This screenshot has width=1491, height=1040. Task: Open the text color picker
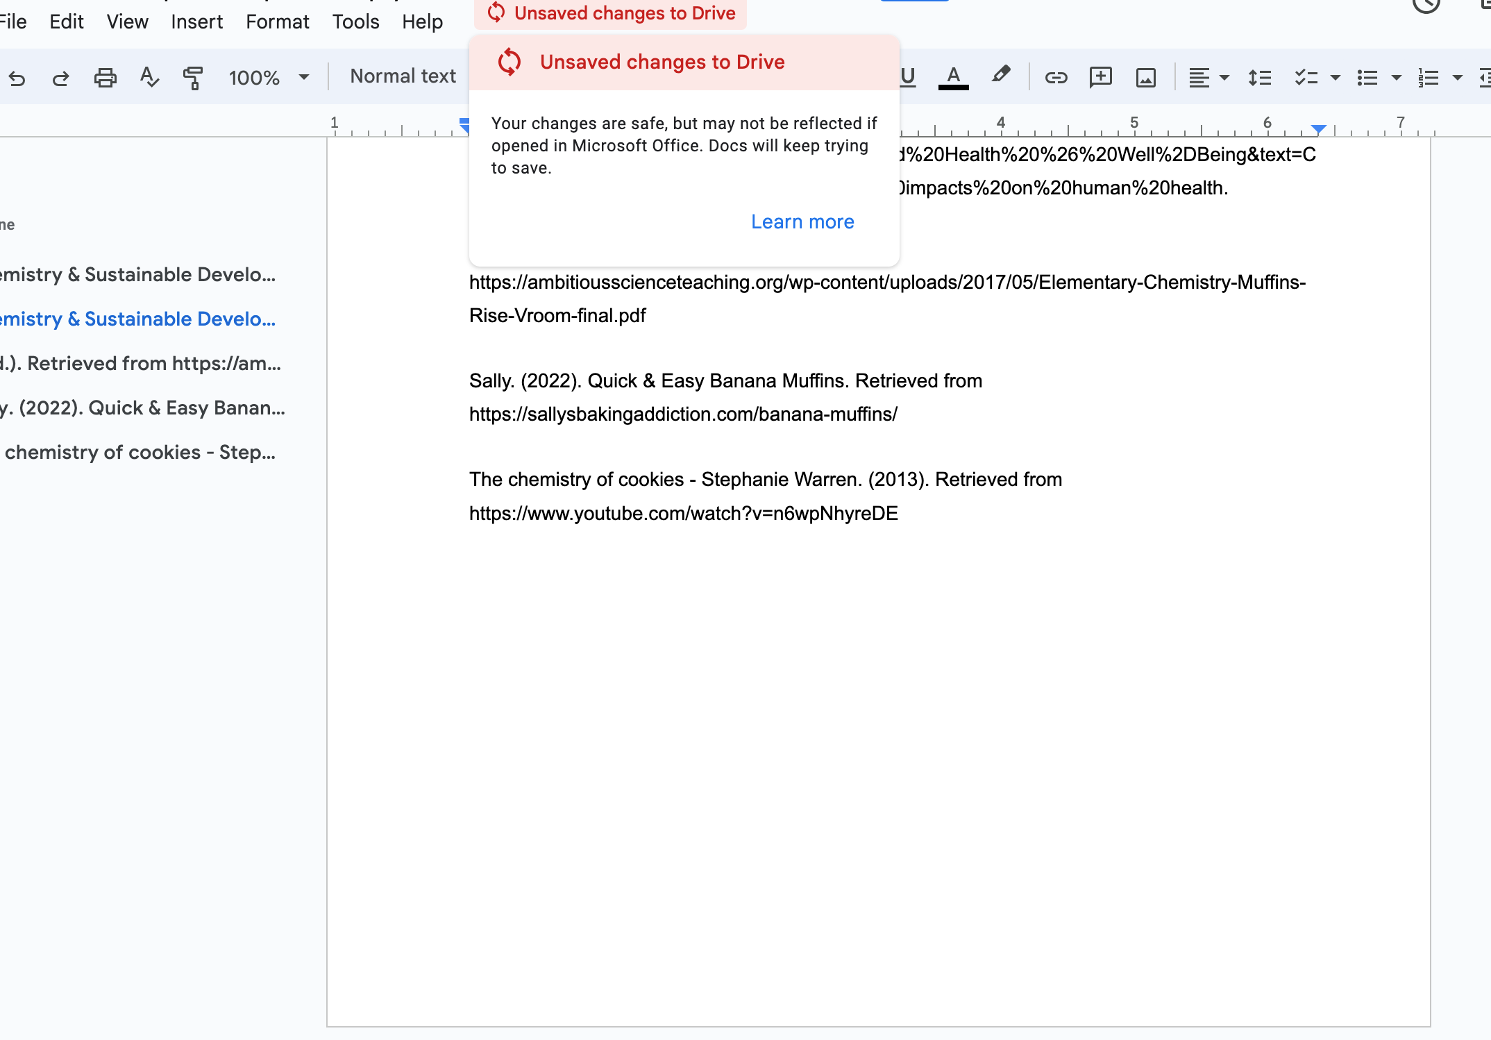[953, 77]
